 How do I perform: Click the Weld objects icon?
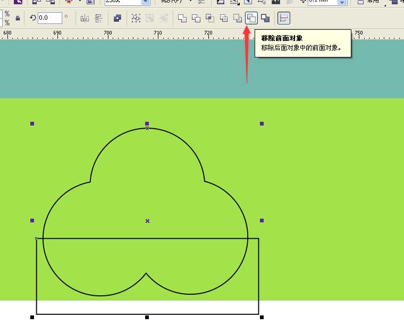coord(182,18)
